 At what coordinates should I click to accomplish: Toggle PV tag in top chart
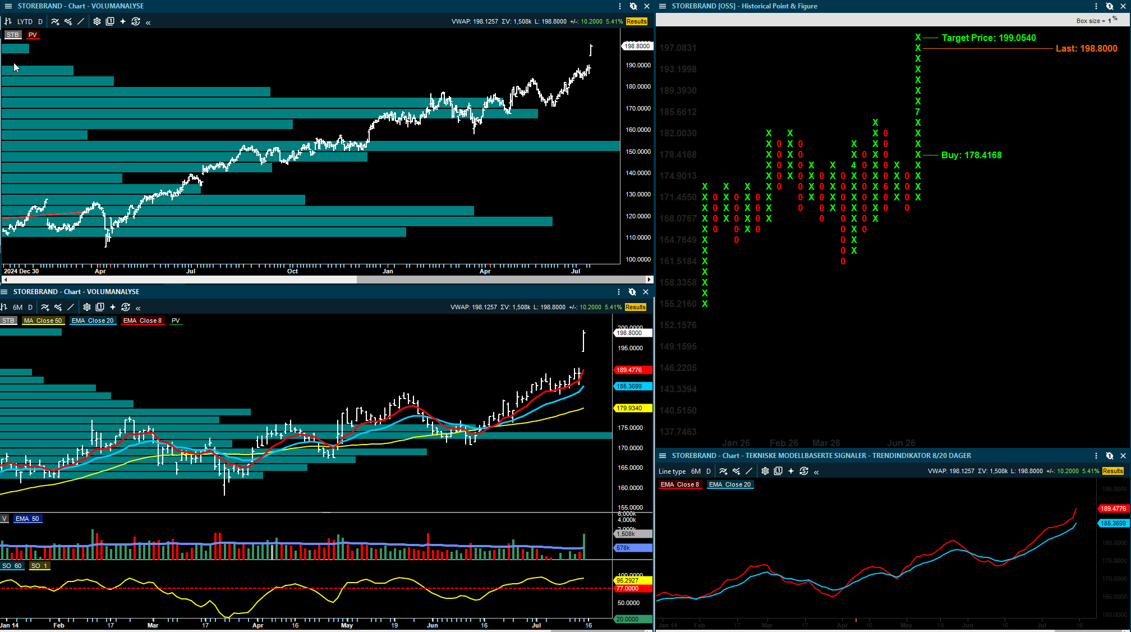pyautogui.click(x=33, y=35)
